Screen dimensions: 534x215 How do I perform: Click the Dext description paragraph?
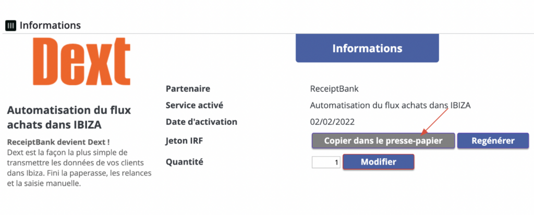coord(79,168)
